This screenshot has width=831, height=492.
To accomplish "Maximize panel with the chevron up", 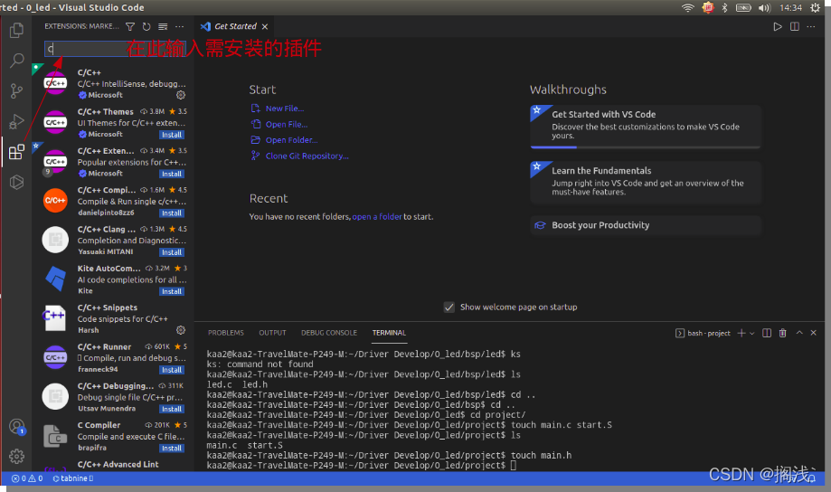I will [x=799, y=333].
